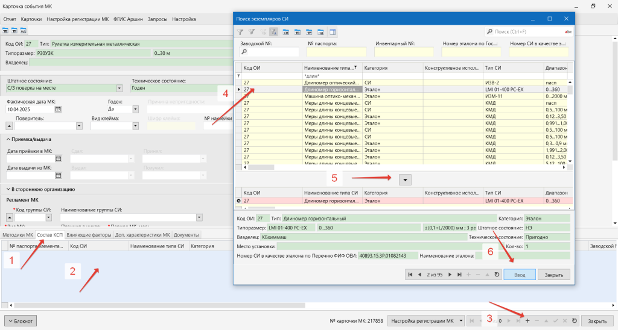
Task: Go to last record in search dialog navigator
Action: 459,275
